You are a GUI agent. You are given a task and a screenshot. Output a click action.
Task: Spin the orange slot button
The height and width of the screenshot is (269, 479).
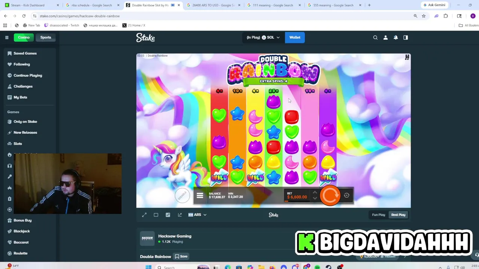click(x=330, y=195)
